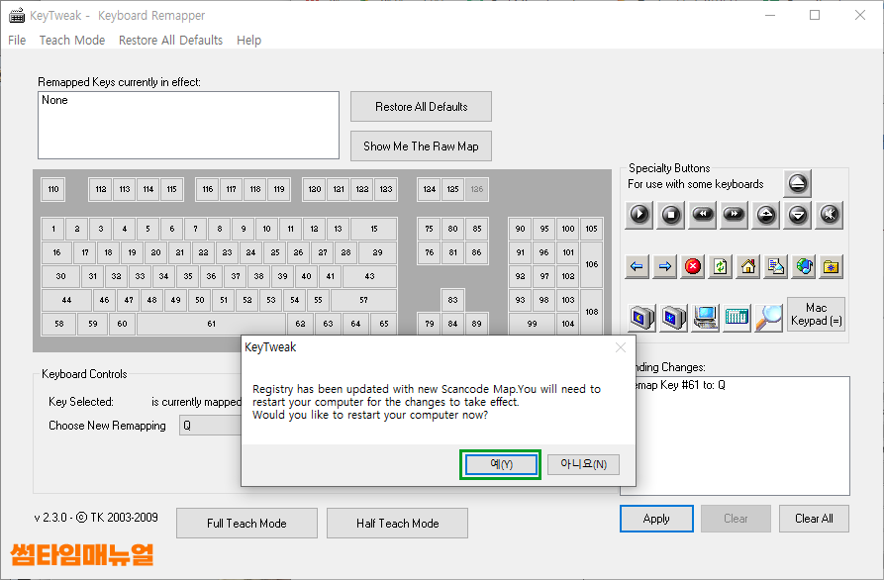Select numpad key 106
The width and height of the screenshot is (884, 580).
(591, 264)
